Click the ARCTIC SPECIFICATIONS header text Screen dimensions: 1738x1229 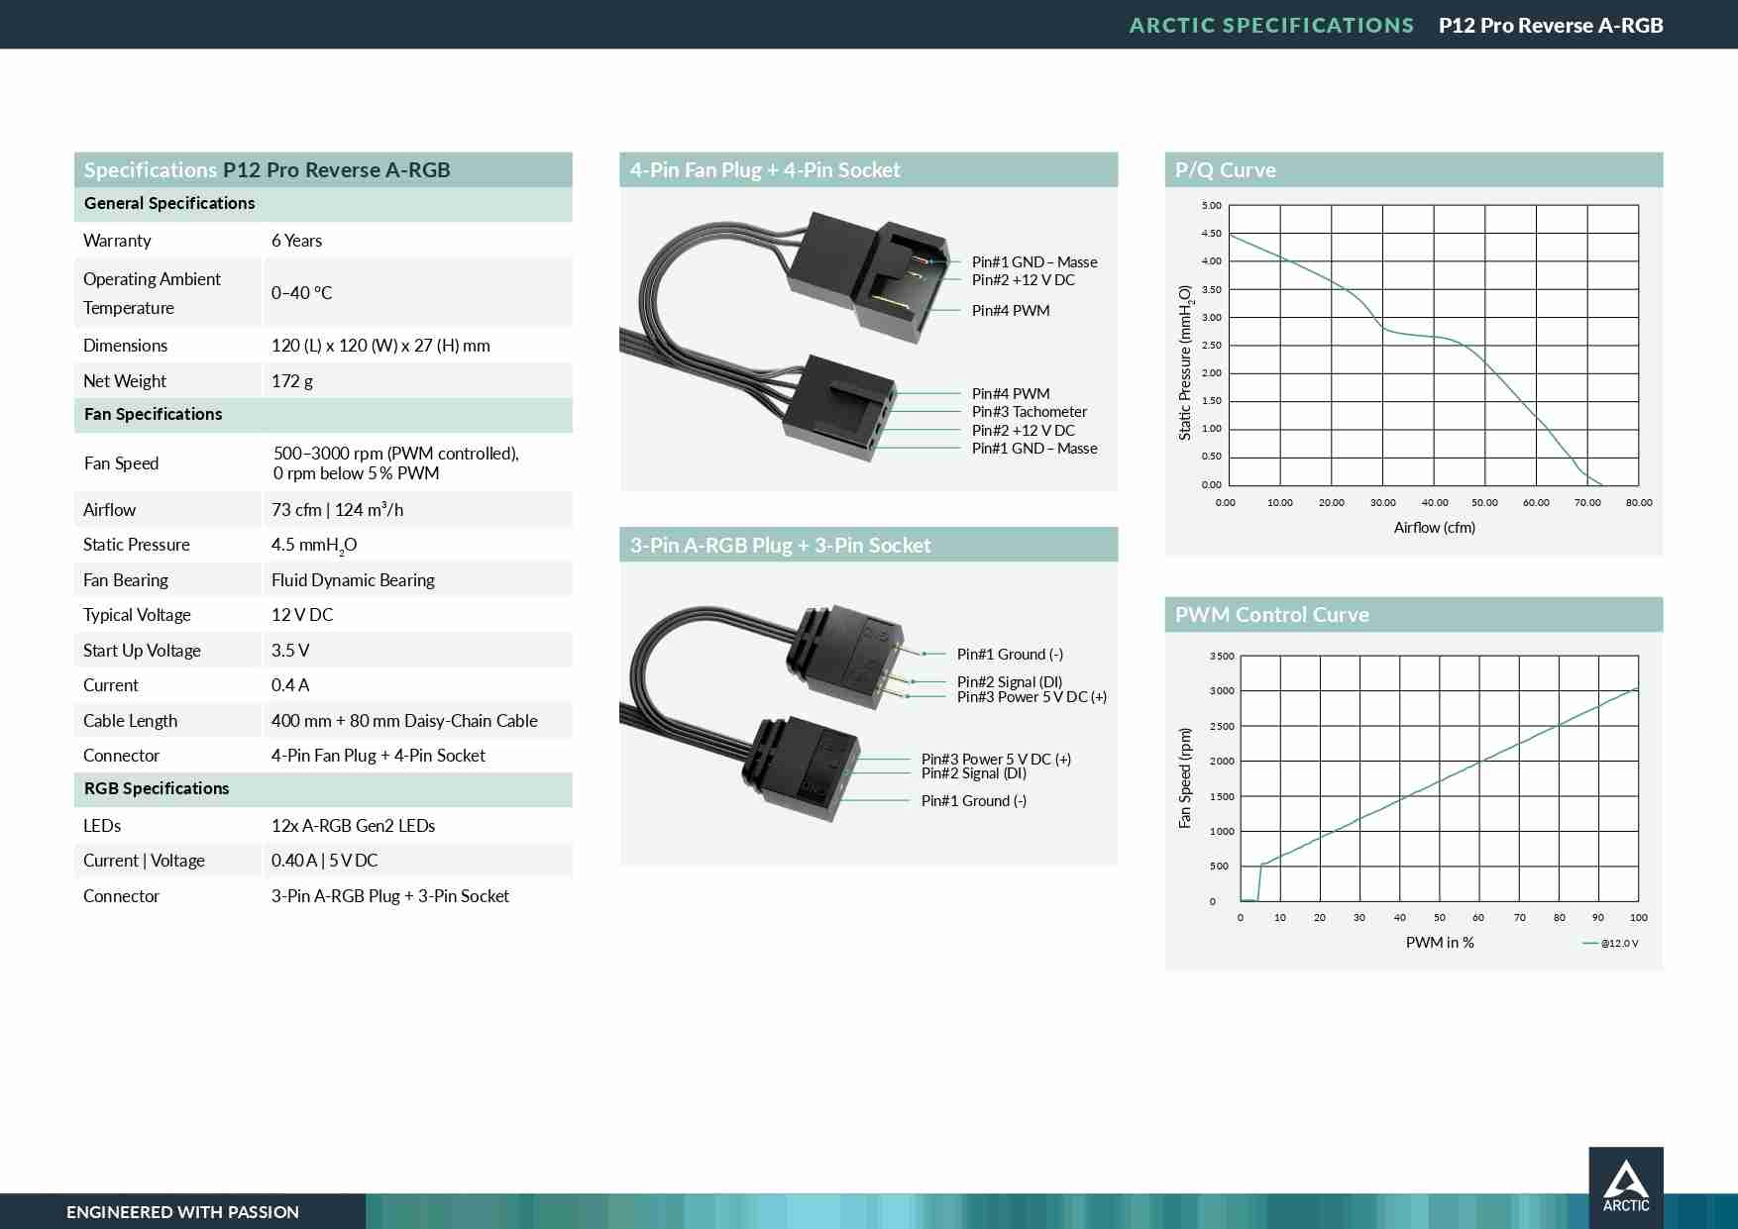pyautogui.click(x=1271, y=26)
